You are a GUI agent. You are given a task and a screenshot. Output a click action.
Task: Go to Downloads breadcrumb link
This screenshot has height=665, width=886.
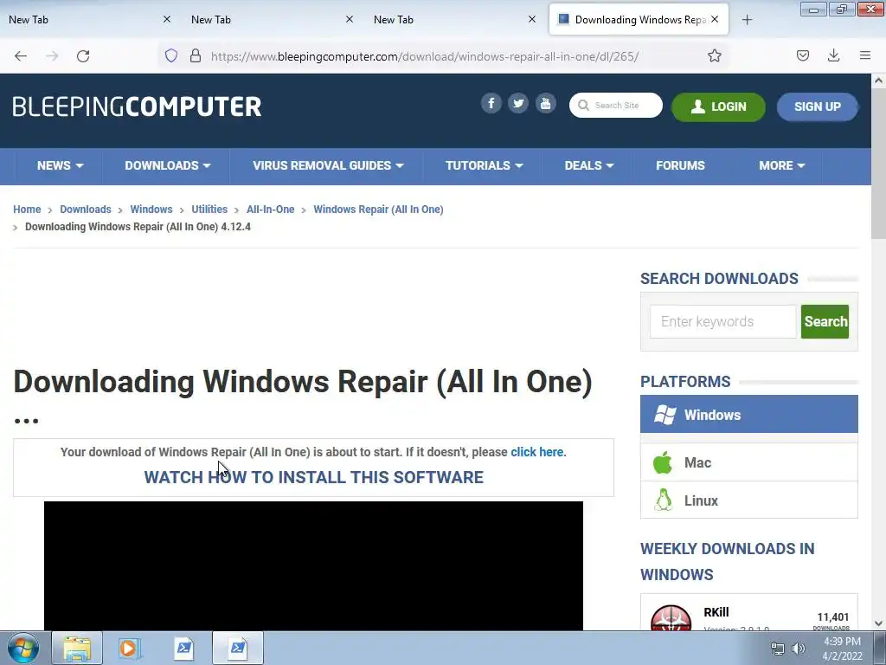coord(86,210)
